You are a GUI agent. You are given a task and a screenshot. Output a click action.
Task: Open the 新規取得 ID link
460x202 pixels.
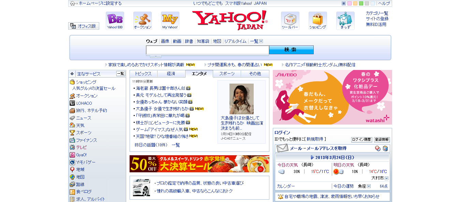click(x=315, y=139)
